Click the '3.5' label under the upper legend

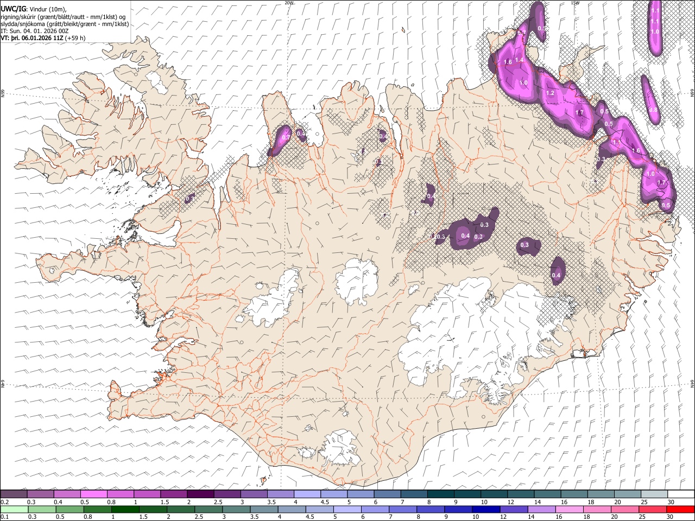pyautogui.click(x=271, y=502)
